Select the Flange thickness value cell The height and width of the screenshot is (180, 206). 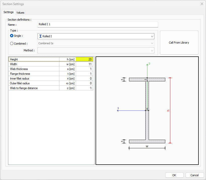point(85,74)
